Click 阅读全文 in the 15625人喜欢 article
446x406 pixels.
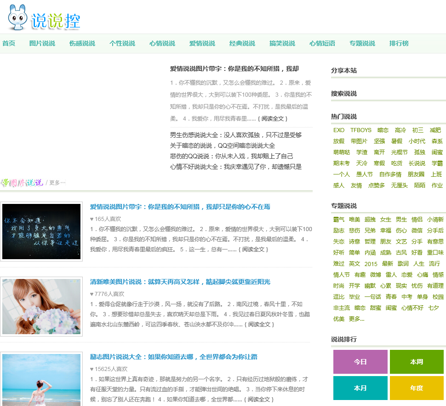[259, 400]
